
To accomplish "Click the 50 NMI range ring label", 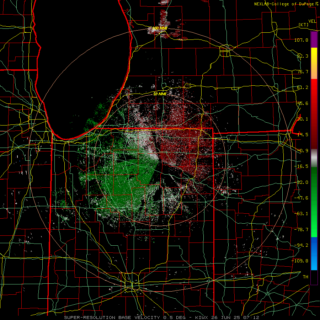I will point(160,94).
